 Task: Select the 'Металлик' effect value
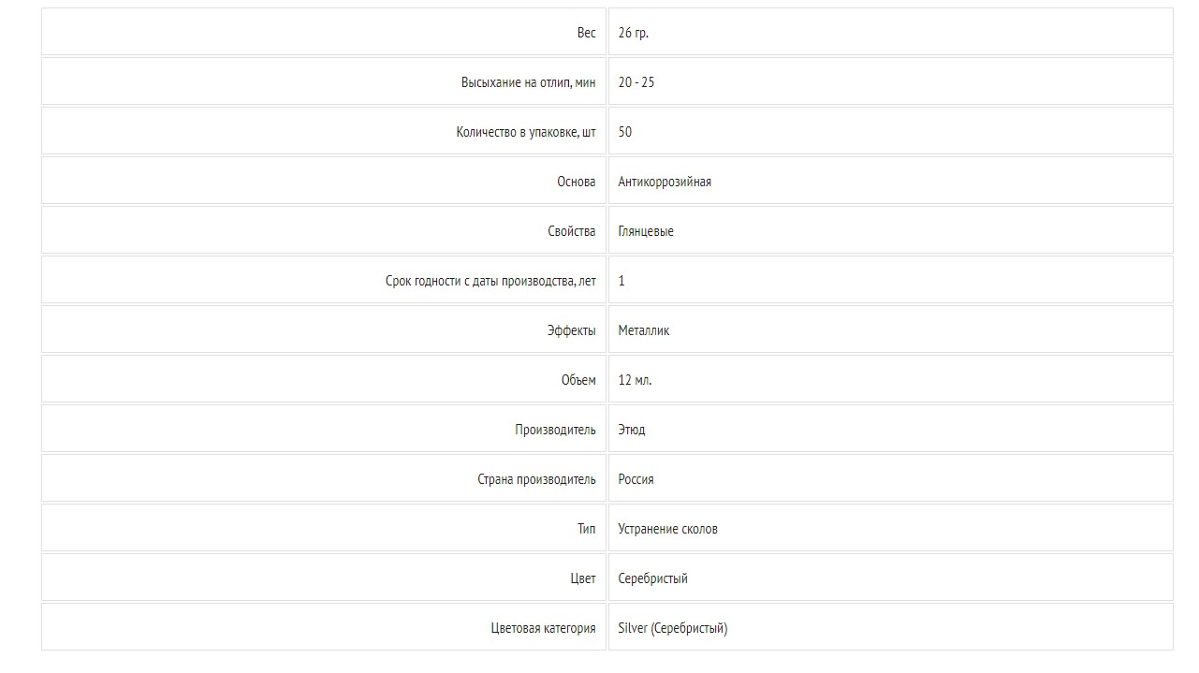[x=644, y=330]
